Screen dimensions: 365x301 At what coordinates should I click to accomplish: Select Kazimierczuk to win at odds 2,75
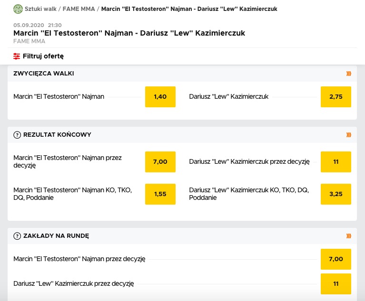(336, 97)
